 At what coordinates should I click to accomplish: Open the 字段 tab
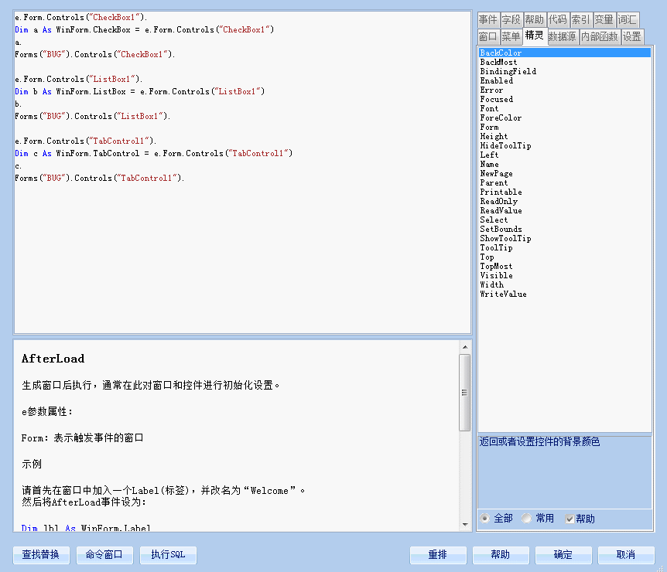coord(511,20)
